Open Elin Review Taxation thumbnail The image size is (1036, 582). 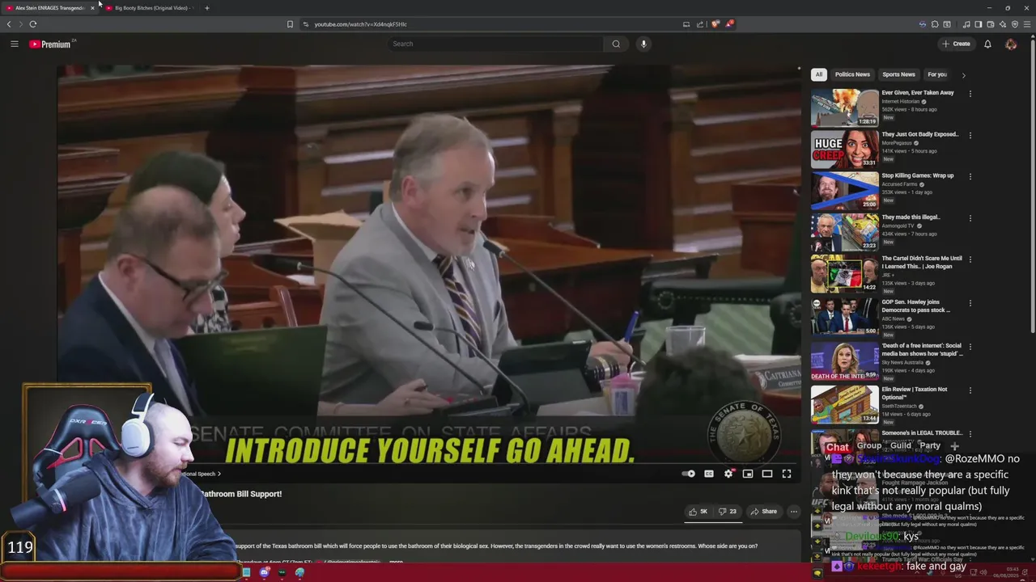844,405
